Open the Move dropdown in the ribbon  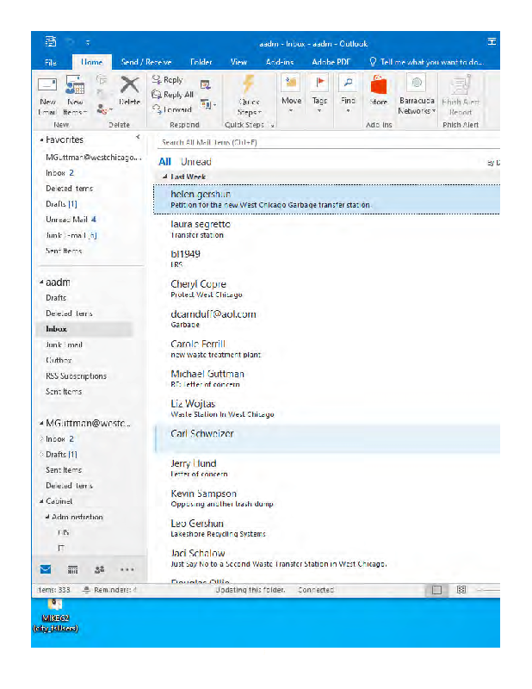point(291,91)
